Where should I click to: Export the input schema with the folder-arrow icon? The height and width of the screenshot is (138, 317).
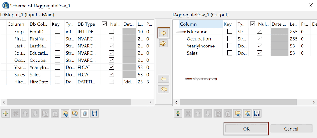tap(65, 114)
